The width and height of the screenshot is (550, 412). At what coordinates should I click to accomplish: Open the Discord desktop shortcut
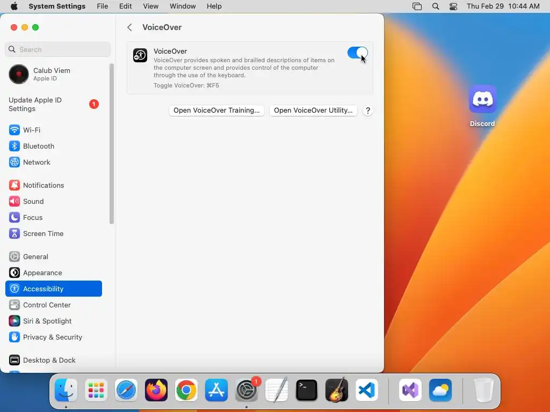pos(483,106)
